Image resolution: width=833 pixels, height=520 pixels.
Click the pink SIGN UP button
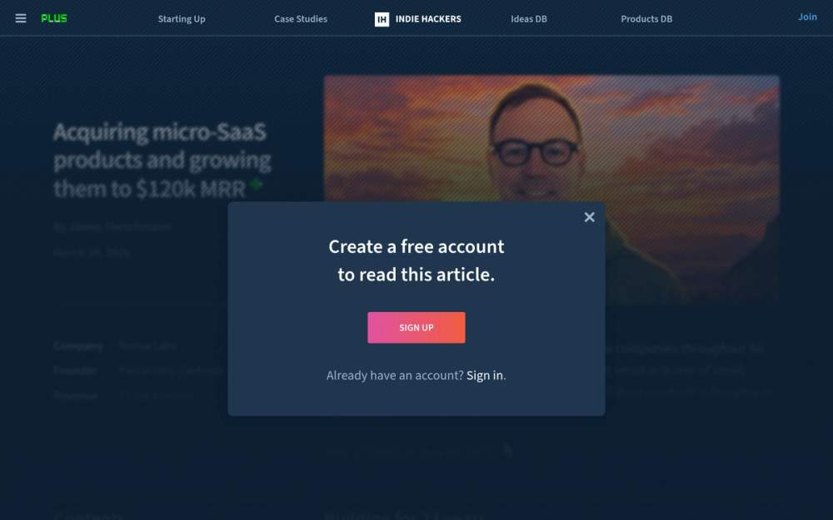tap(416, 327)
